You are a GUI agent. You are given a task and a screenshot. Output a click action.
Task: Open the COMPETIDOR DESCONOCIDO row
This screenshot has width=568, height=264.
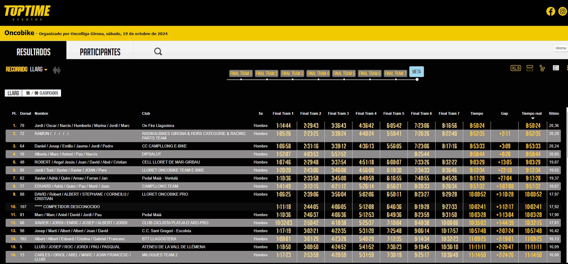click(x=283, y=207)
